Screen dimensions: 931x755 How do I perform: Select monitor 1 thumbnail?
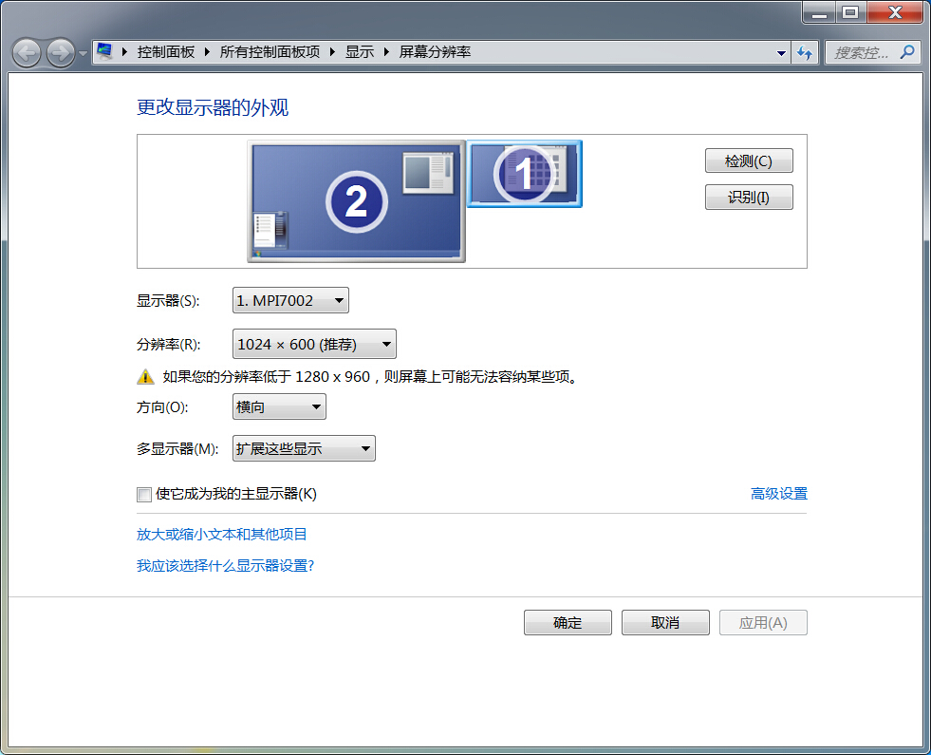pyautogui.click(x=525, y=173)
